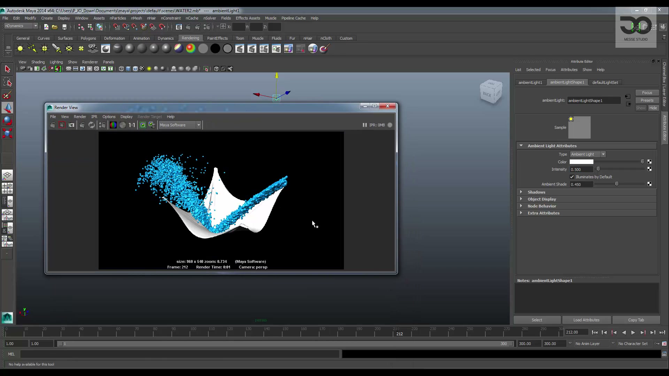Click Load Attributes button
Screen dimensions: 669x376
click(586, 320)
